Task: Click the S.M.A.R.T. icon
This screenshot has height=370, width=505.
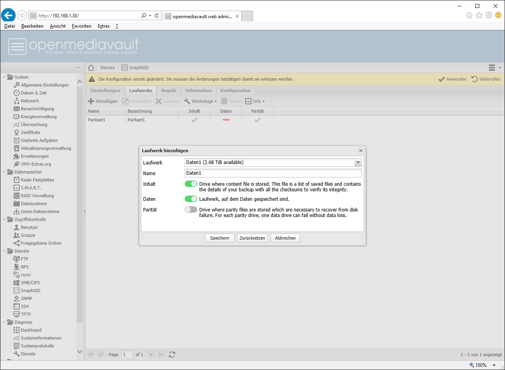Action: (17, 188)
